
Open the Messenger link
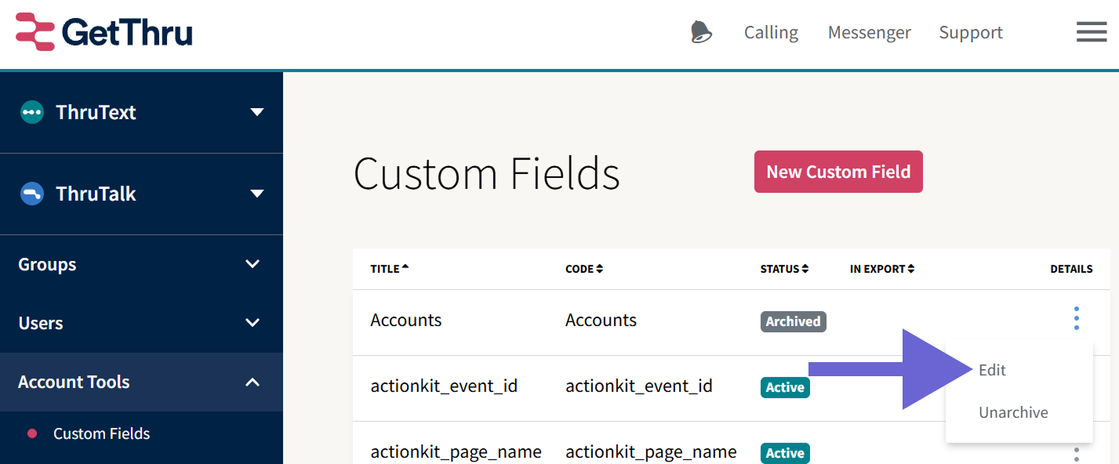click(870, 32)
